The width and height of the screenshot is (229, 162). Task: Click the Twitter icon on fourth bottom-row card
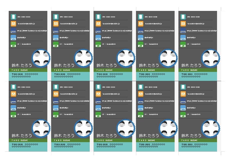pyautogui.click(x=141, y=108)
